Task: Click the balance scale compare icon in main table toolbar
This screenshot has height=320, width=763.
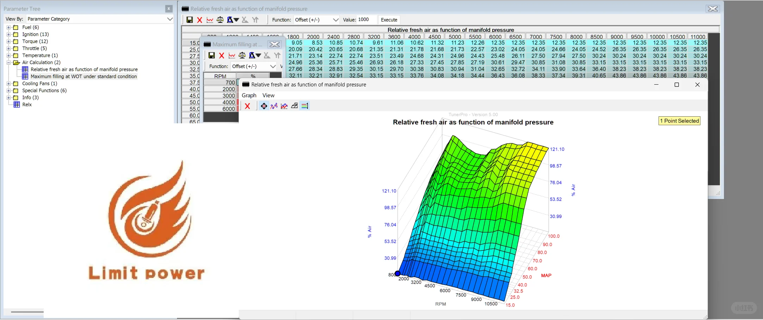Action: click(x=220, y=20)
